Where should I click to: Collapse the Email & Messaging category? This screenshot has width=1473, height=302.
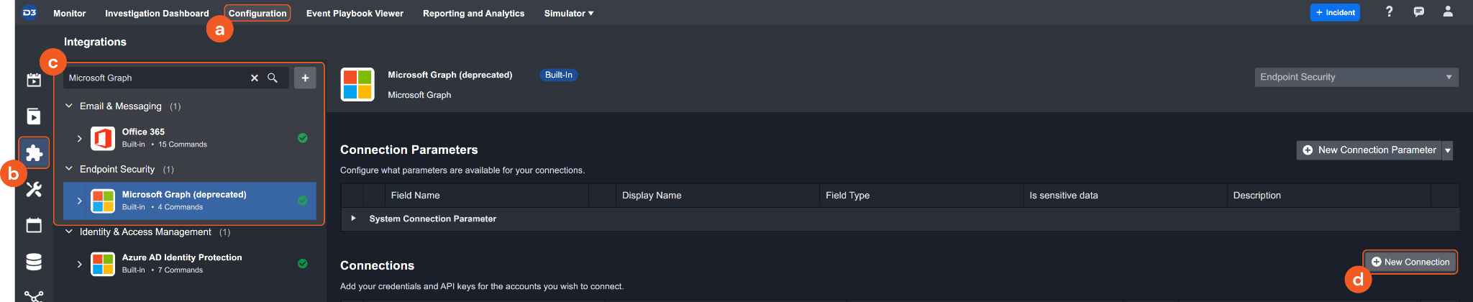69,106
